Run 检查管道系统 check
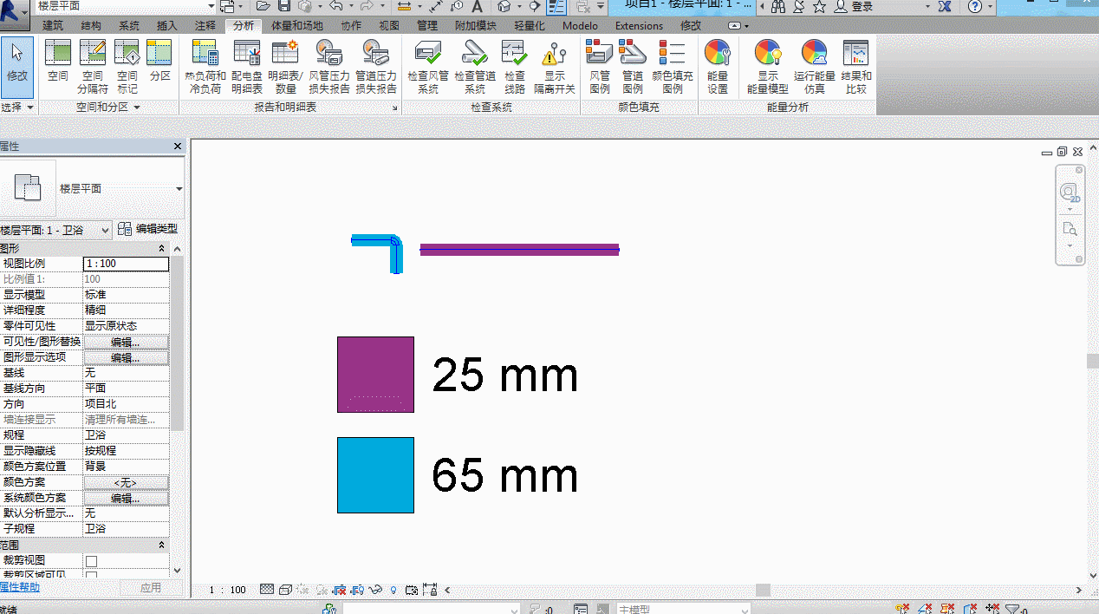Viewport: 1099px width, 614px height. pos(475,66)
